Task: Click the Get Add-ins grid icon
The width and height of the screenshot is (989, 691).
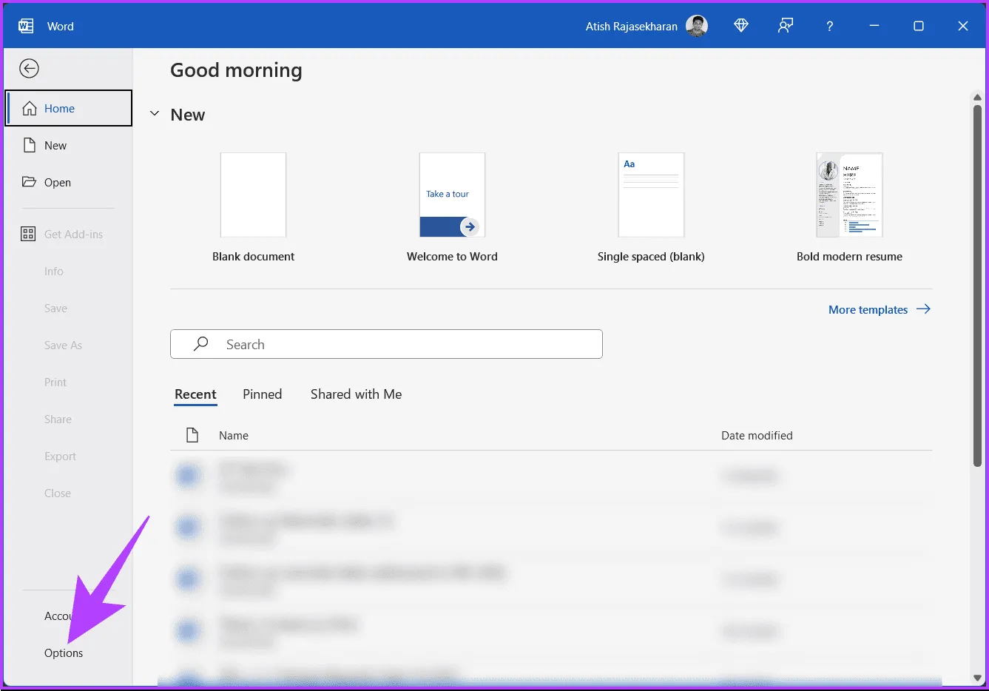Action: (x=28, y=235)
